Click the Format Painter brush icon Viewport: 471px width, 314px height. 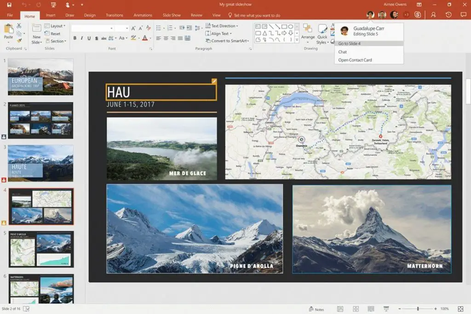point(19,41)
